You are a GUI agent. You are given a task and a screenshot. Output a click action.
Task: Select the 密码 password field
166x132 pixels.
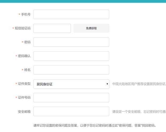71,42
